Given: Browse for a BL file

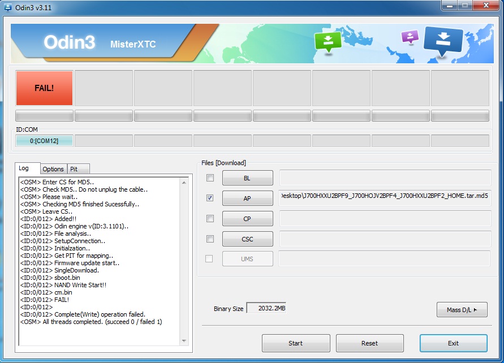Looking at the screenshot, I should [x=248, y=178].
